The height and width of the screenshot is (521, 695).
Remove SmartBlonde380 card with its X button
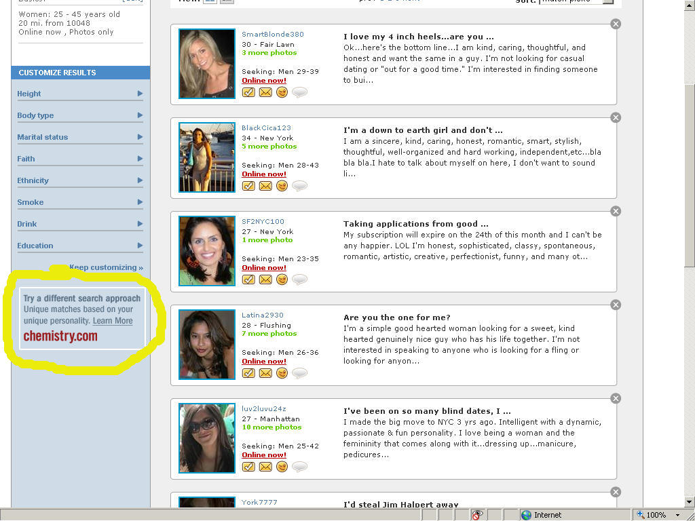click(x=615, y=24)
